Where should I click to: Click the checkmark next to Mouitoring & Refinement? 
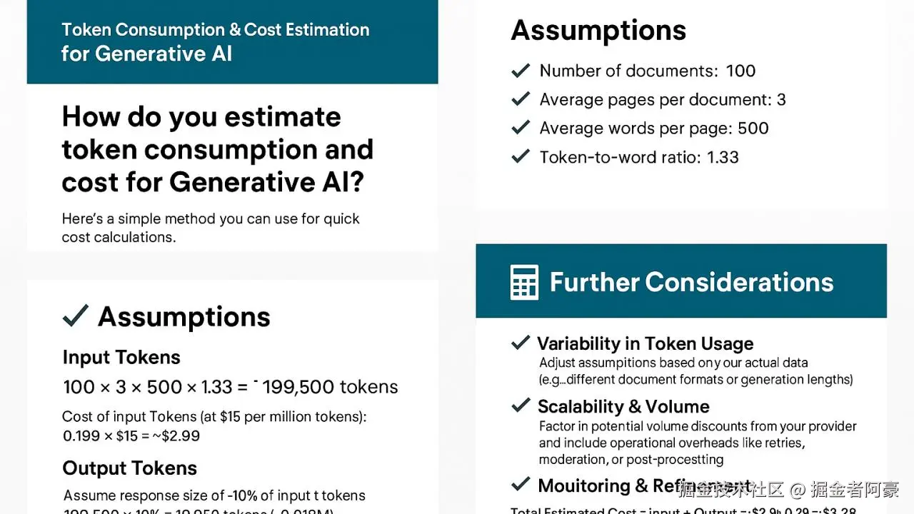tap(521, 485)
